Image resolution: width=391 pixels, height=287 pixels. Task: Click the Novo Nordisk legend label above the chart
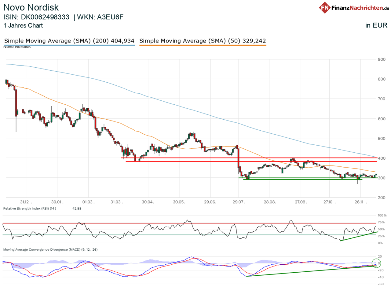tap(17, 47)
